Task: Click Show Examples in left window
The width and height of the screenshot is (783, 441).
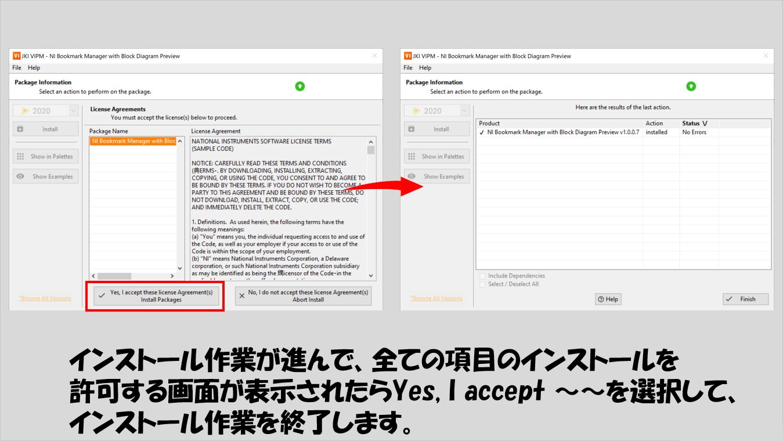Action: [45, 176]
